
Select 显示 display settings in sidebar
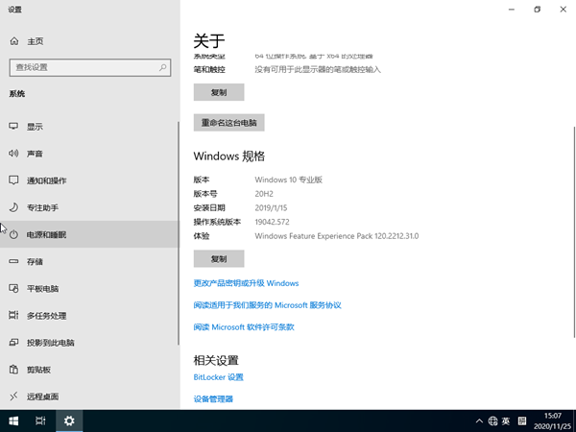click(34, 127)
